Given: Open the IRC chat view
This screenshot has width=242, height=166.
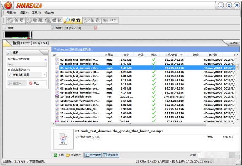Looking at the screenshot, I should (x=110, y=20).
